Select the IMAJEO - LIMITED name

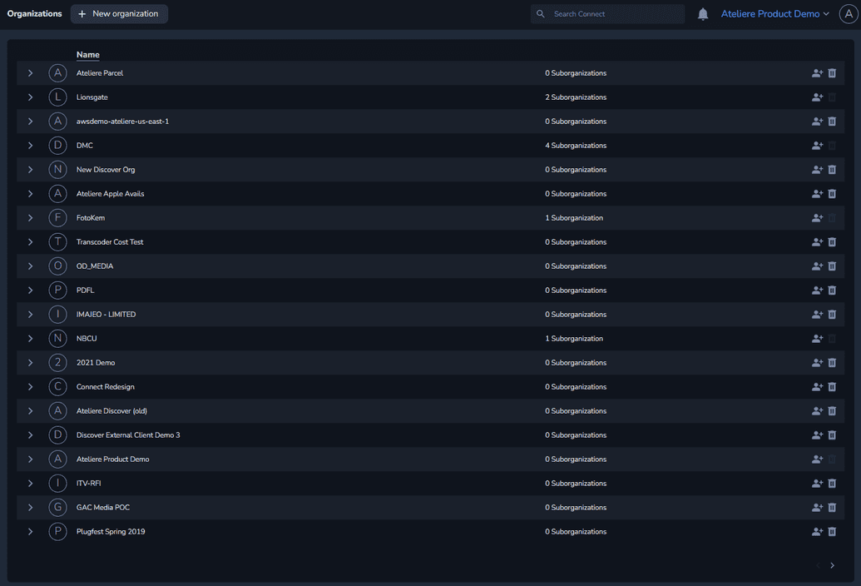tap(106, 315)
